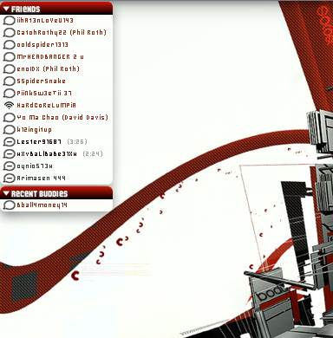Select the Recent Buddies header bar
Screen dimensions: 333x338
[56, 193]
